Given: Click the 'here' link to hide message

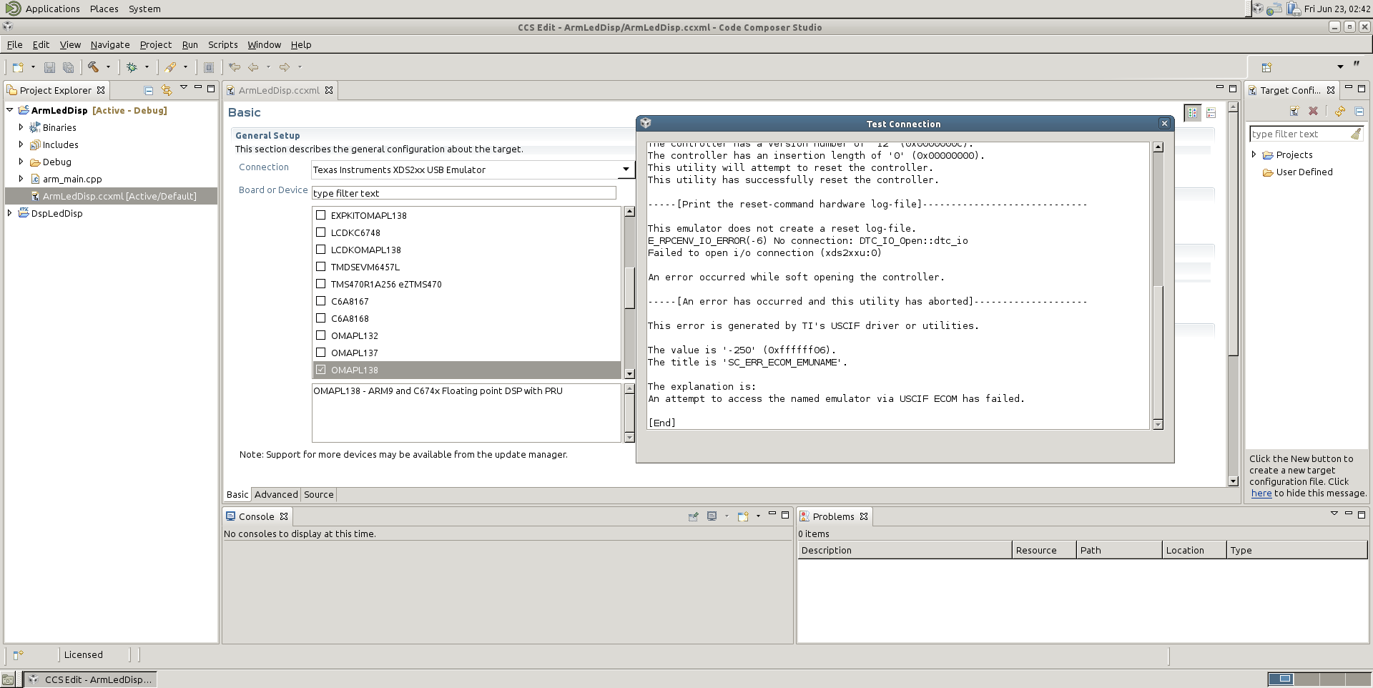Looking at the screenshot, I should click(x=1261, y=493).
